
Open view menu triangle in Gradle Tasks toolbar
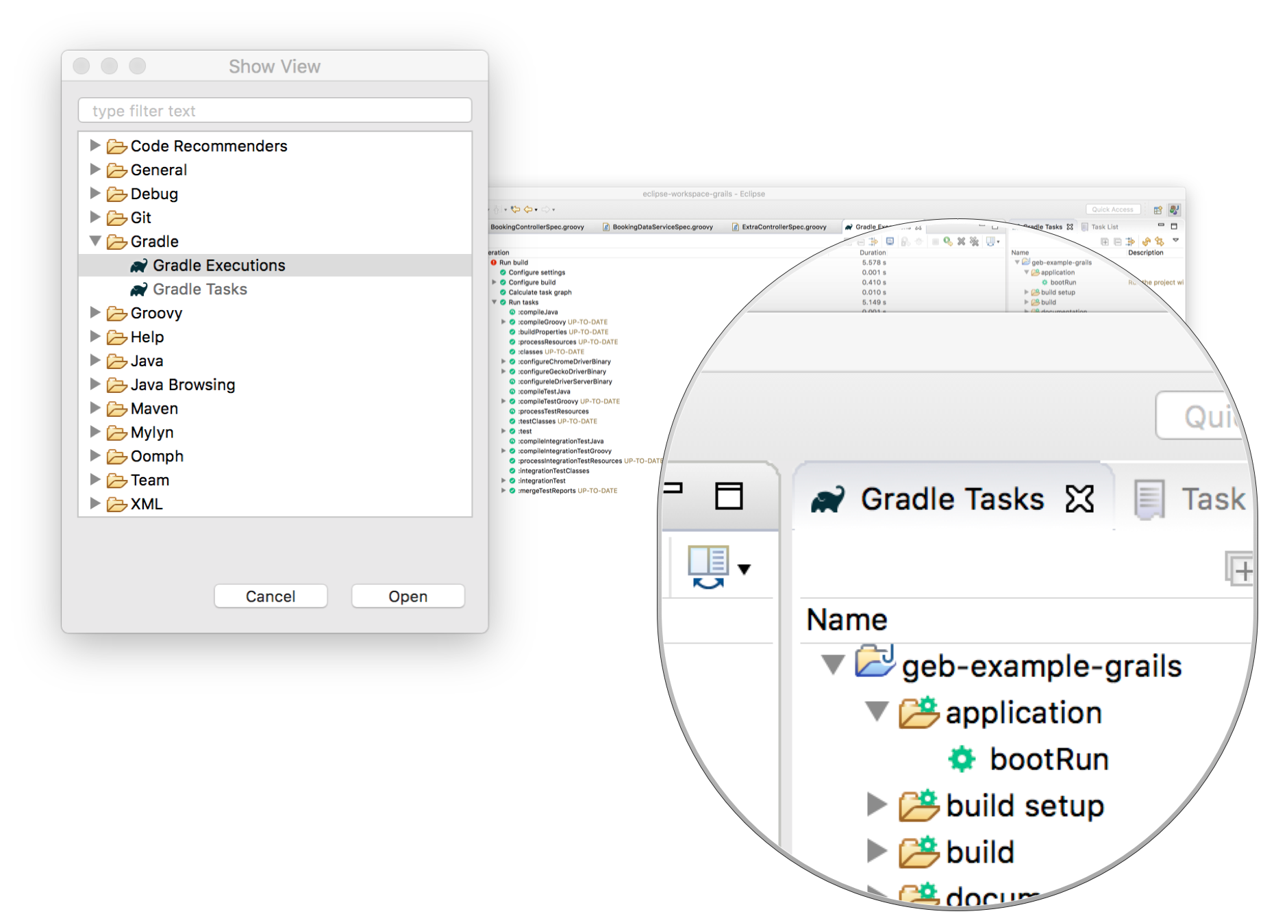(1175, 240)
